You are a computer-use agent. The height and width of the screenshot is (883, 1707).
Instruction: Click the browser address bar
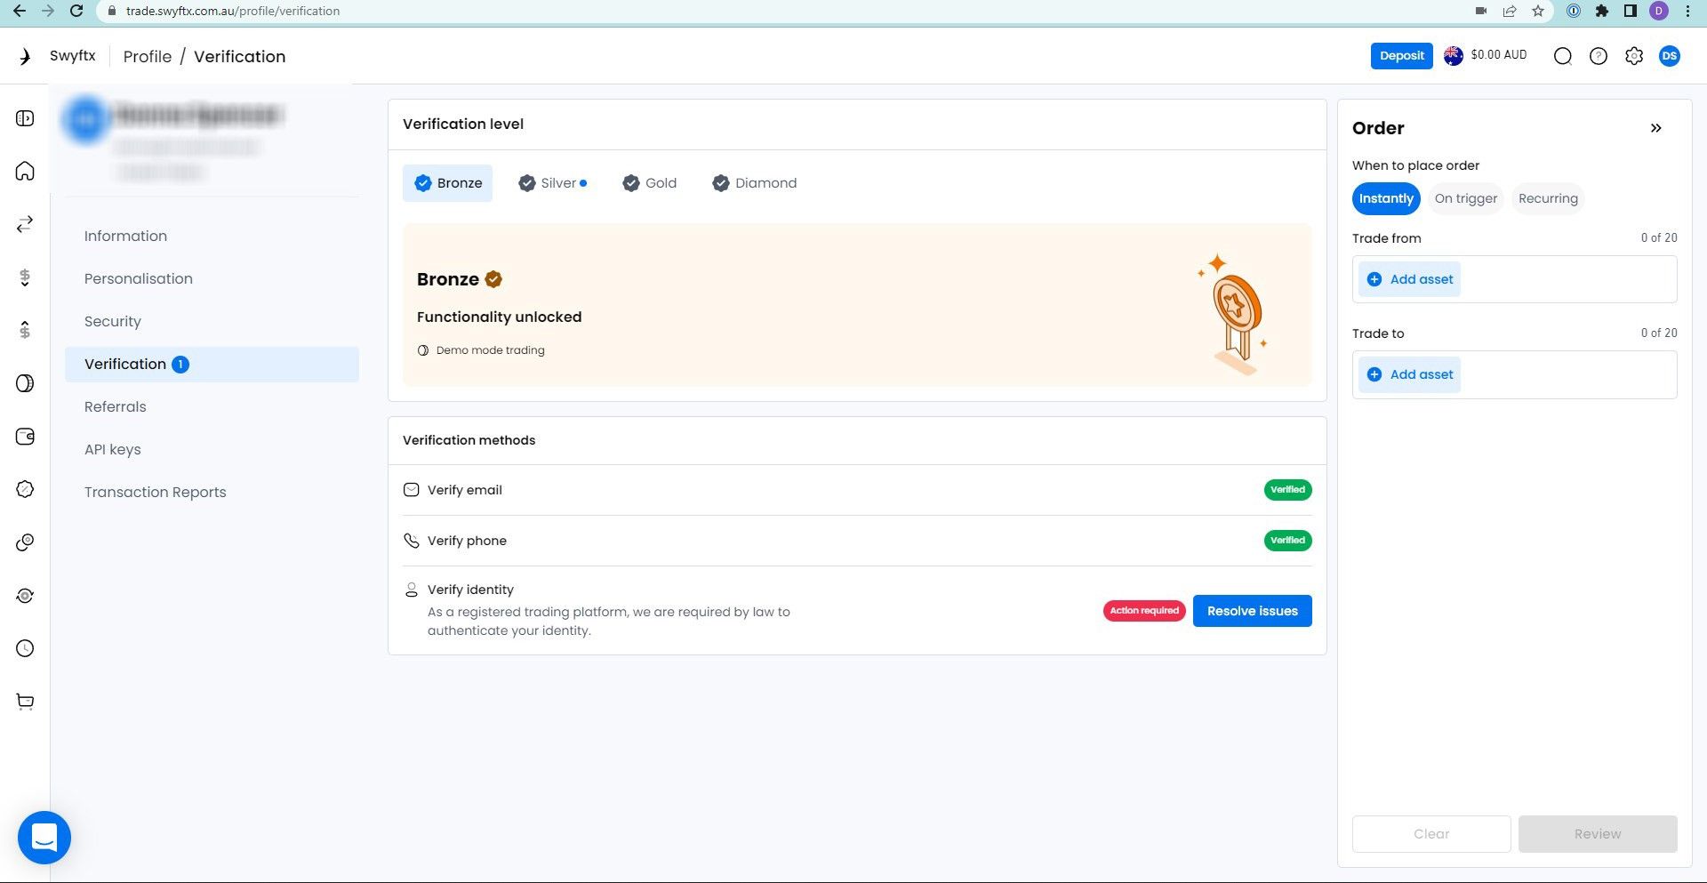pyautogui.click(x=782, y=12)
